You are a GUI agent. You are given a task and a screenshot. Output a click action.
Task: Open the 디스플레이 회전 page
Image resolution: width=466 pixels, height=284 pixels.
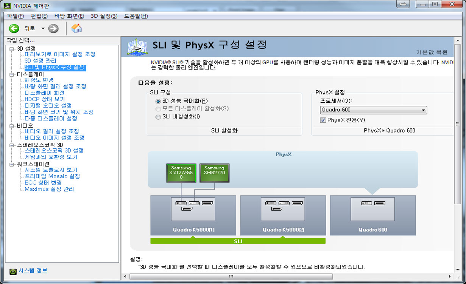click(44, 93)
